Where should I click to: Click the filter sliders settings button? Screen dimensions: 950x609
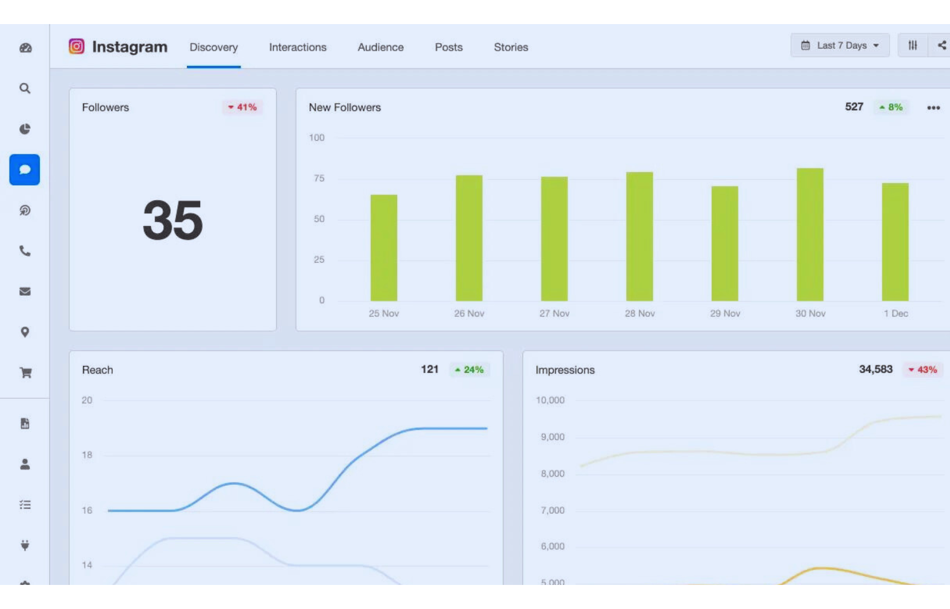pos(913,46)
